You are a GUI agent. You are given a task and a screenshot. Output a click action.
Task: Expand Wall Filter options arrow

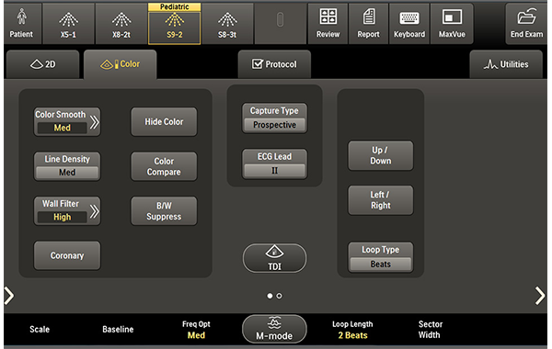(x=94, y=211)
